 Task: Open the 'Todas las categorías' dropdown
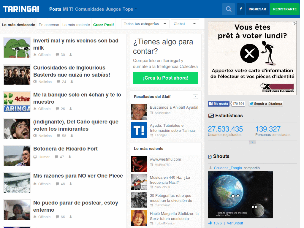pyautogui.click(x=145, y=24)
